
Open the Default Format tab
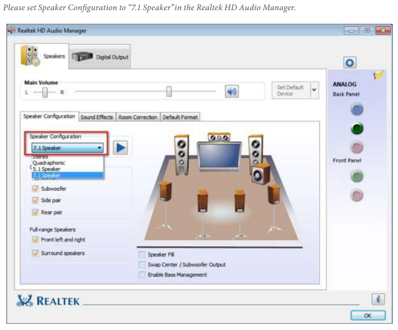tap(180, 117)
